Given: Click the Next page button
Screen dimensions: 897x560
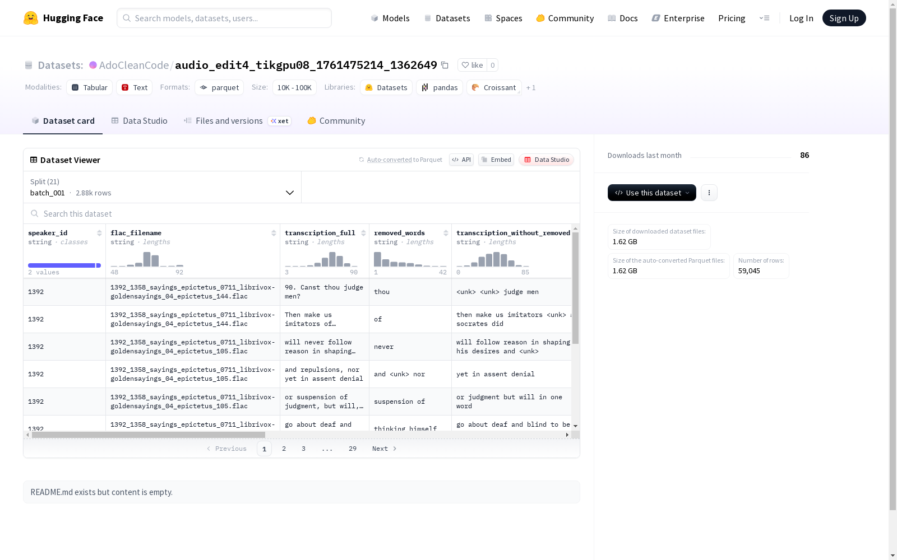Looking at the screenshot, I should tap(385, 449).
